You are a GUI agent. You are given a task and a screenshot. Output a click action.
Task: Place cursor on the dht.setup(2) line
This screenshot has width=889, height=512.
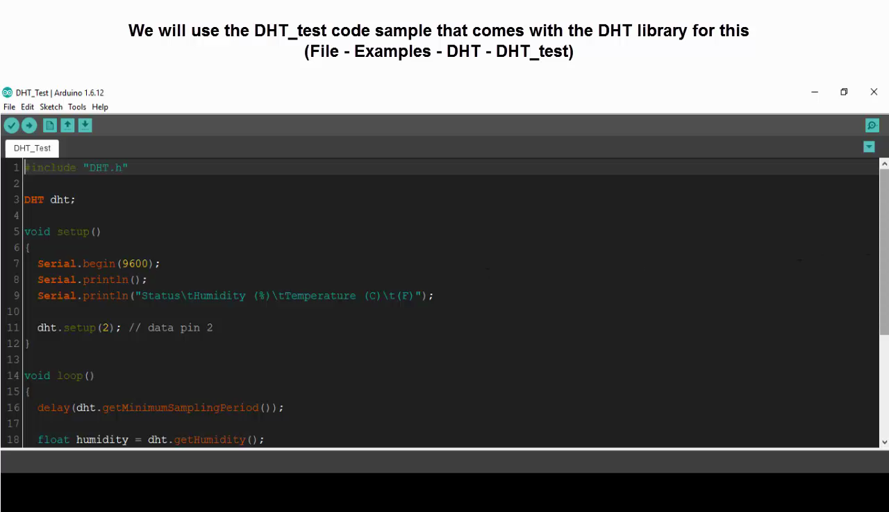point(125,327)
